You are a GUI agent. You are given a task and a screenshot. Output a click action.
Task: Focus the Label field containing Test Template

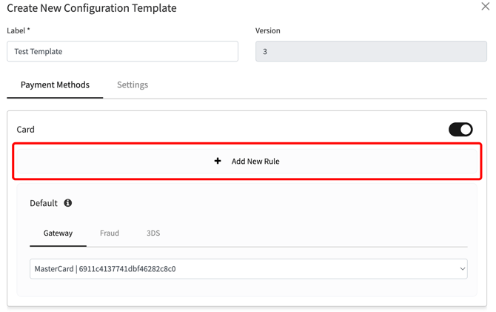[122, 51]
